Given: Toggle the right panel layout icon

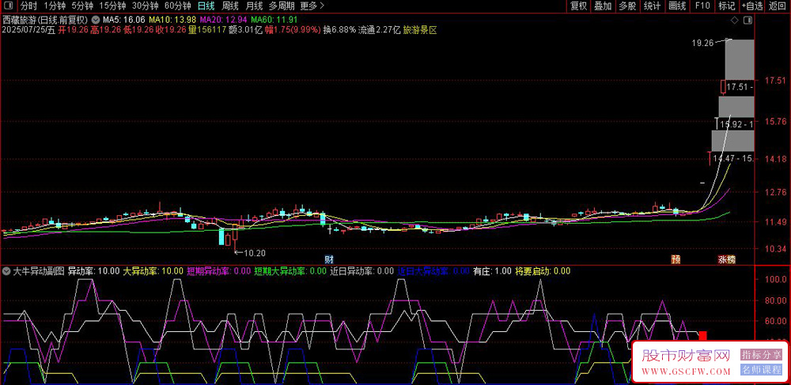Looking at the screenshot, I should [x=747, y=20].
